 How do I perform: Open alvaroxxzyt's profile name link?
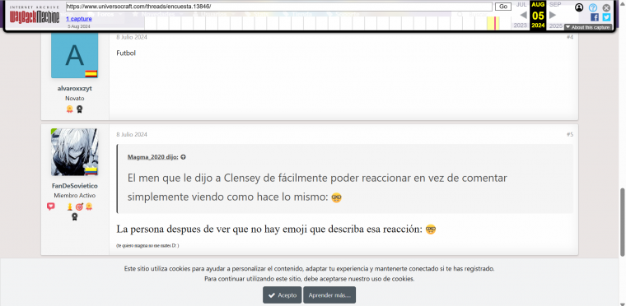tap(75, 89)
